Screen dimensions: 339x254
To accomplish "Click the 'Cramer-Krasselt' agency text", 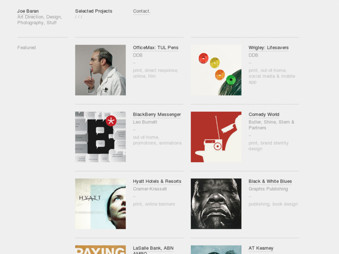I will (x=150, y=189).
